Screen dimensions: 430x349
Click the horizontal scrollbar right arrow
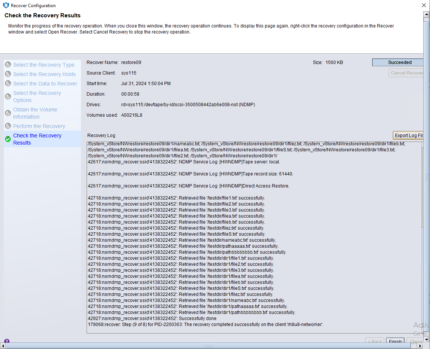point(421,346)
